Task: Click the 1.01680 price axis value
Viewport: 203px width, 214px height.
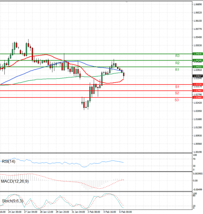Action: 198,119
